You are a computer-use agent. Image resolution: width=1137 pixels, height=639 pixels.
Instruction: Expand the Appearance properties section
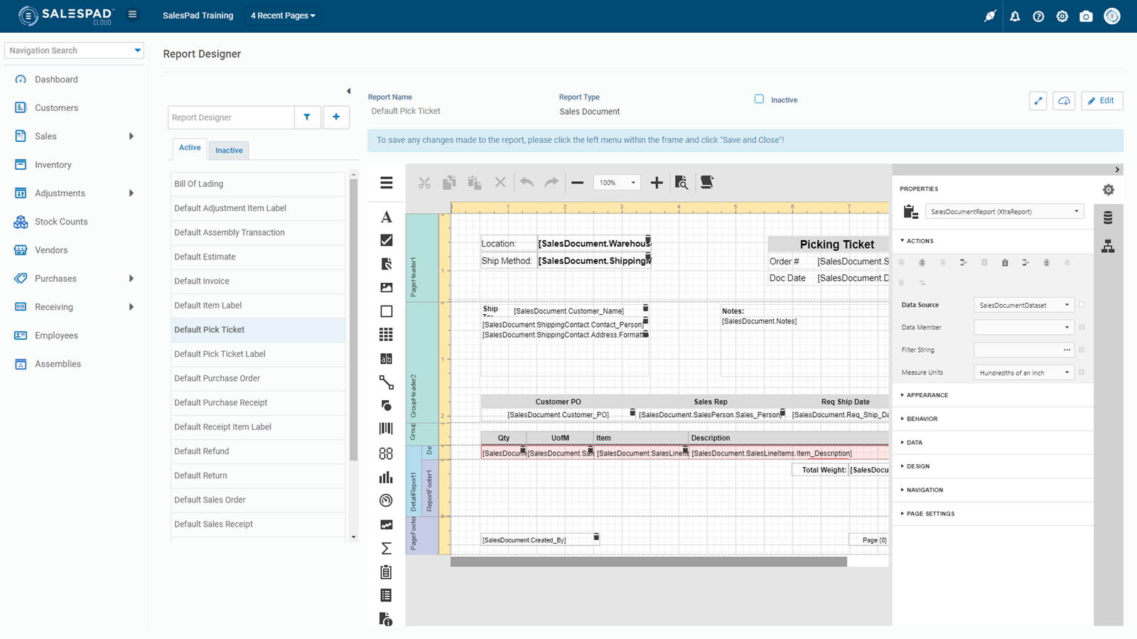point(927,395)
